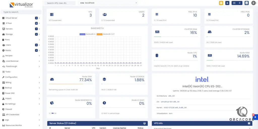The image size is (258, 129).
Task: Click the yellow gear settings icon
Action: (221, 3)
